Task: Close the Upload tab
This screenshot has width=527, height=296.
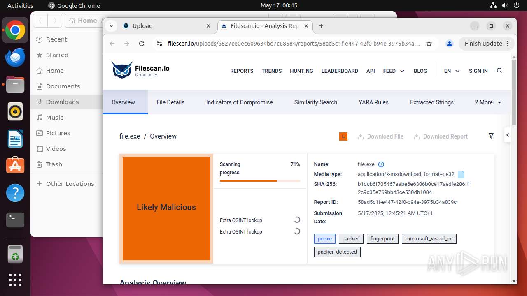Action: coord(209,26)
